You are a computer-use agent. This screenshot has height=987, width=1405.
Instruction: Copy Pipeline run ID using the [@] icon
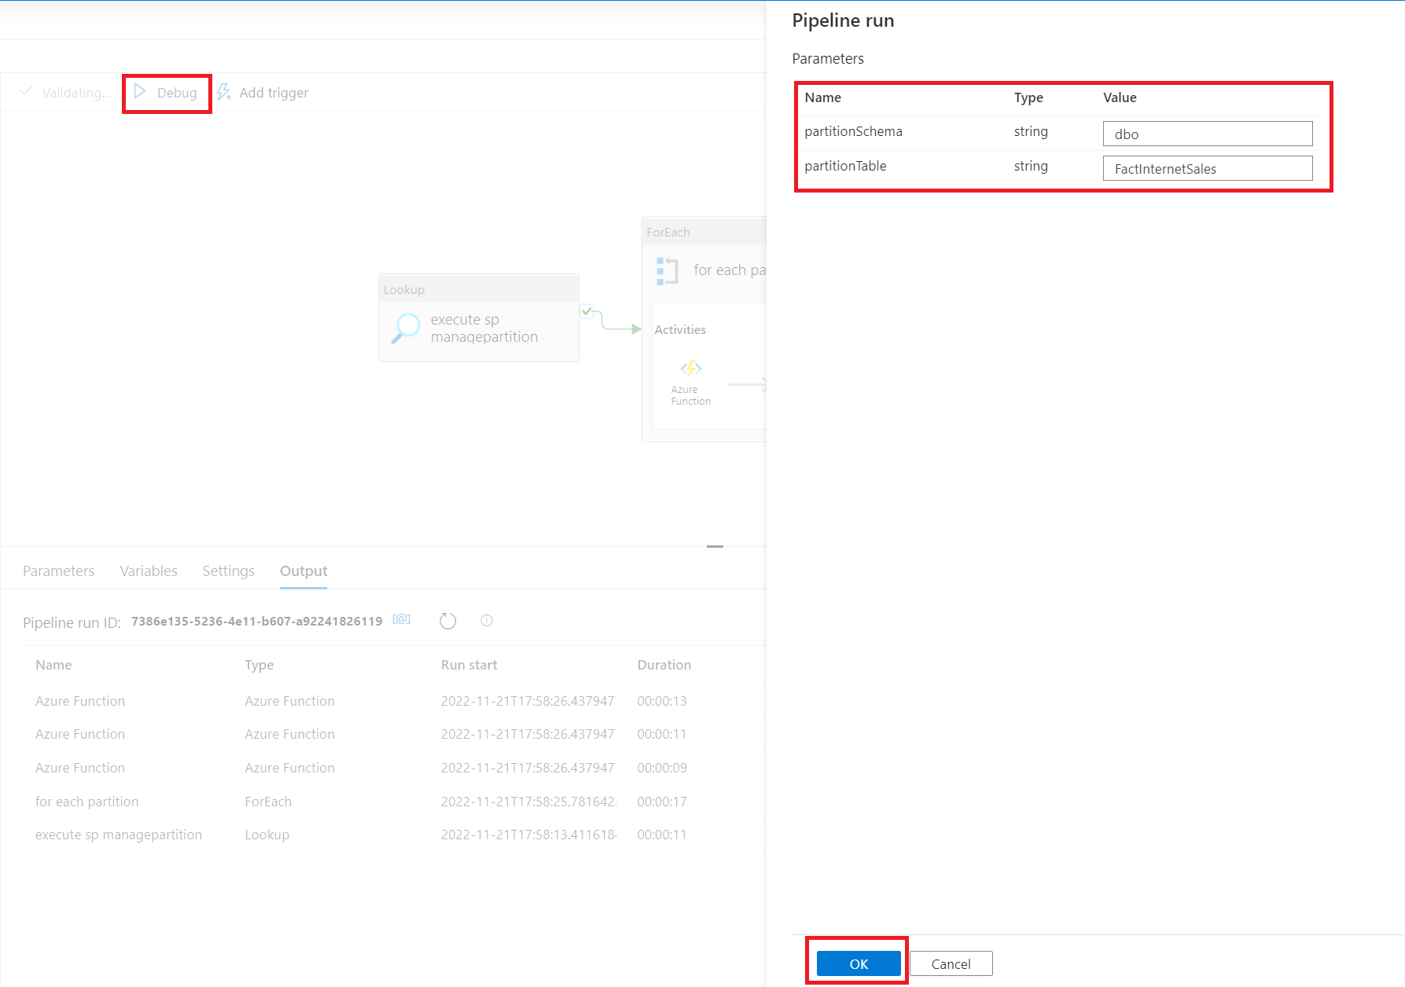[x=401, y=620]
